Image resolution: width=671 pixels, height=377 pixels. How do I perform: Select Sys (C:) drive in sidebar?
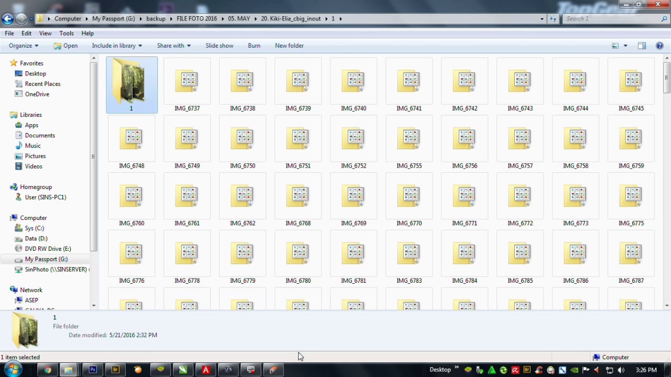[34, 228]
